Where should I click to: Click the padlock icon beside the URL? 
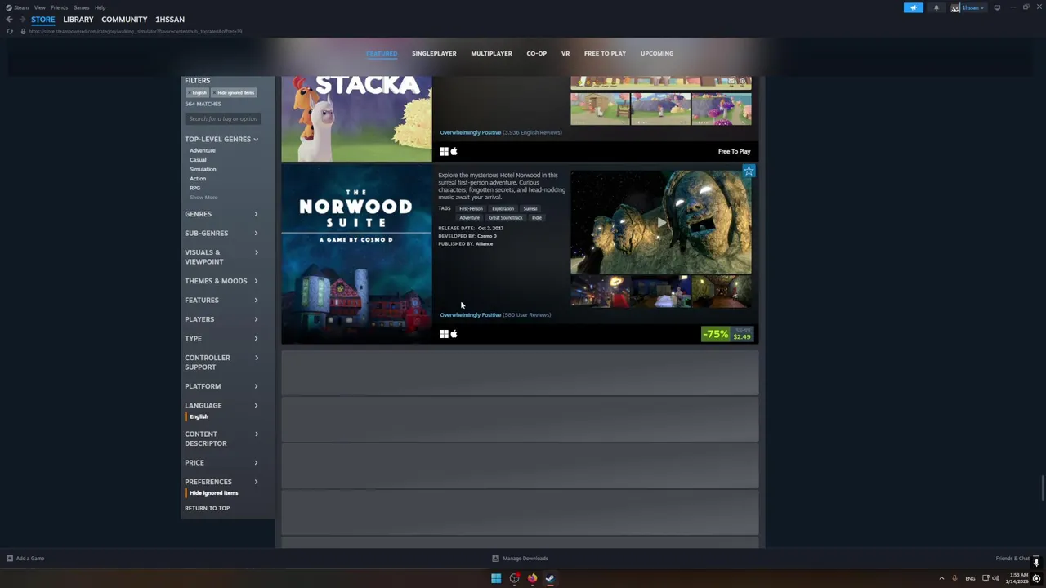[x=23, y=31]
